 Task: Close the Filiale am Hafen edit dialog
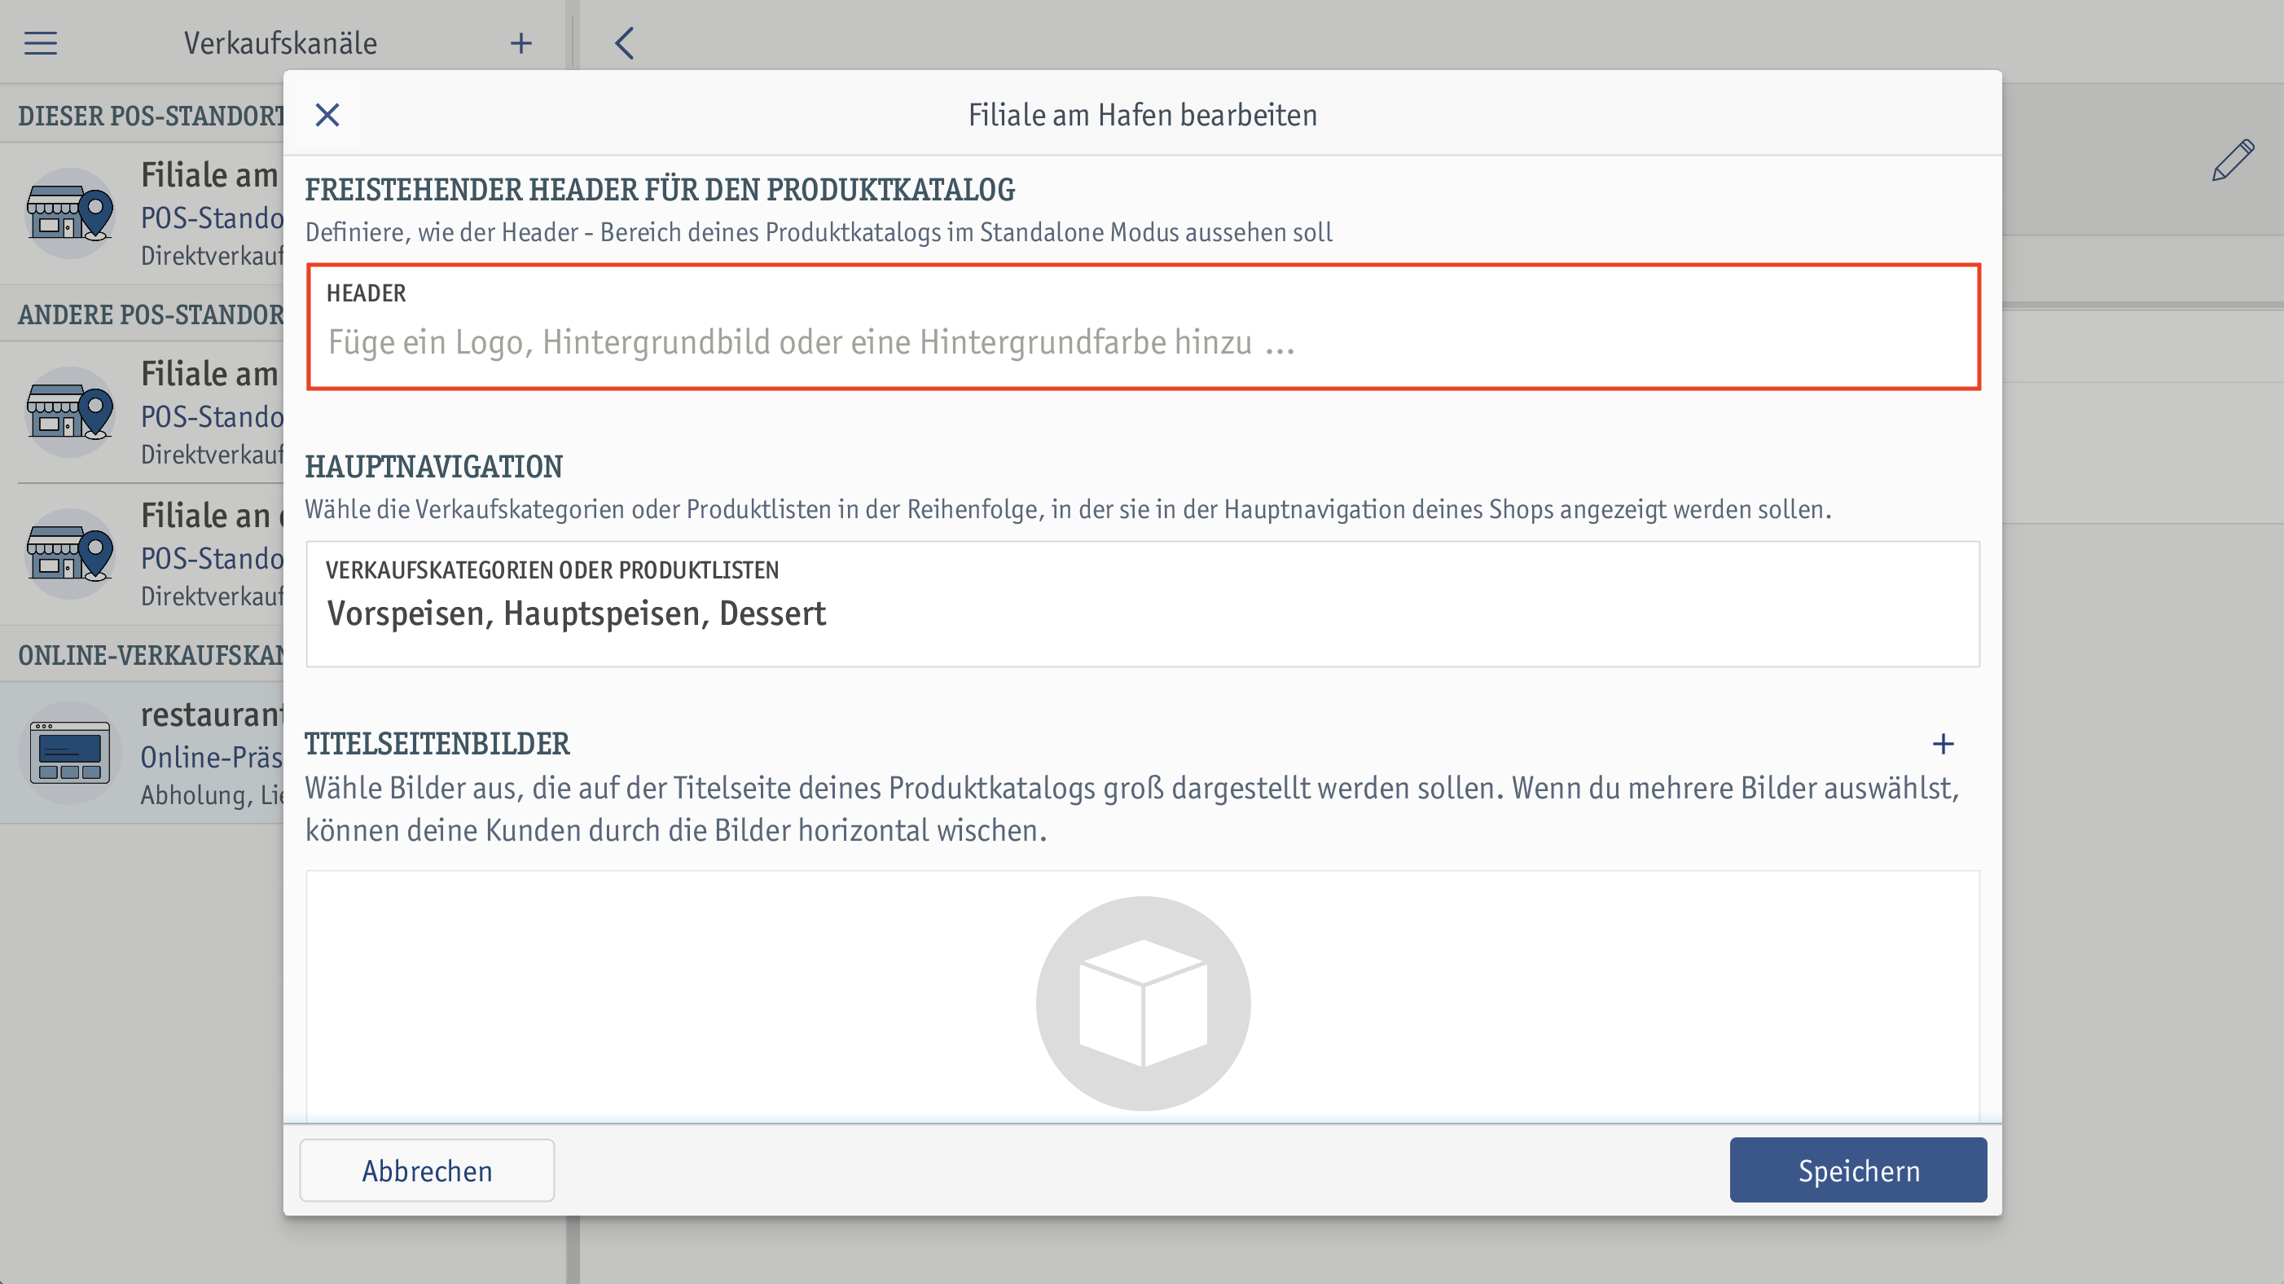[x=327, y=115]
